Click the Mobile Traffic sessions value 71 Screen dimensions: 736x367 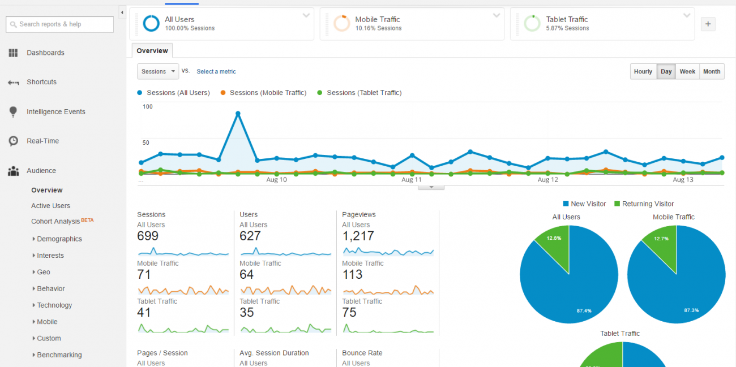pos(144,275)
